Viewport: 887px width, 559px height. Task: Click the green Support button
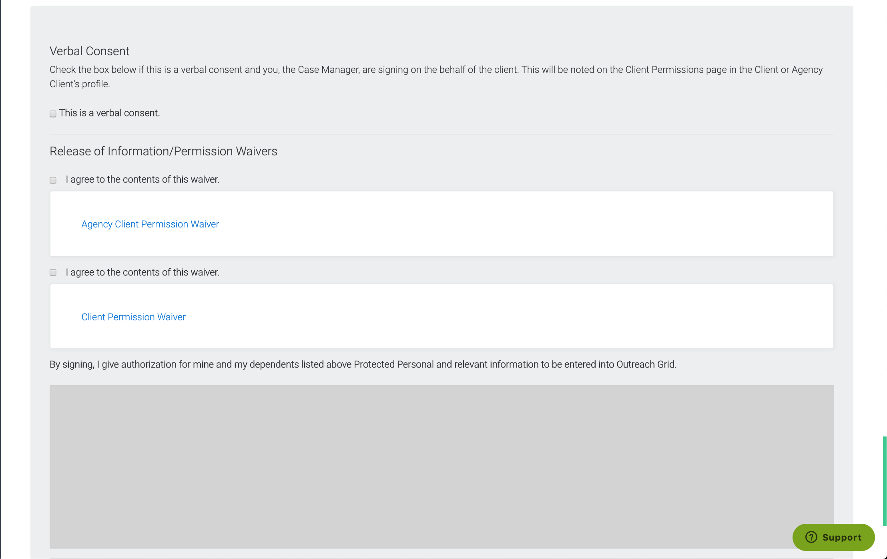click(x=833, y=537)
